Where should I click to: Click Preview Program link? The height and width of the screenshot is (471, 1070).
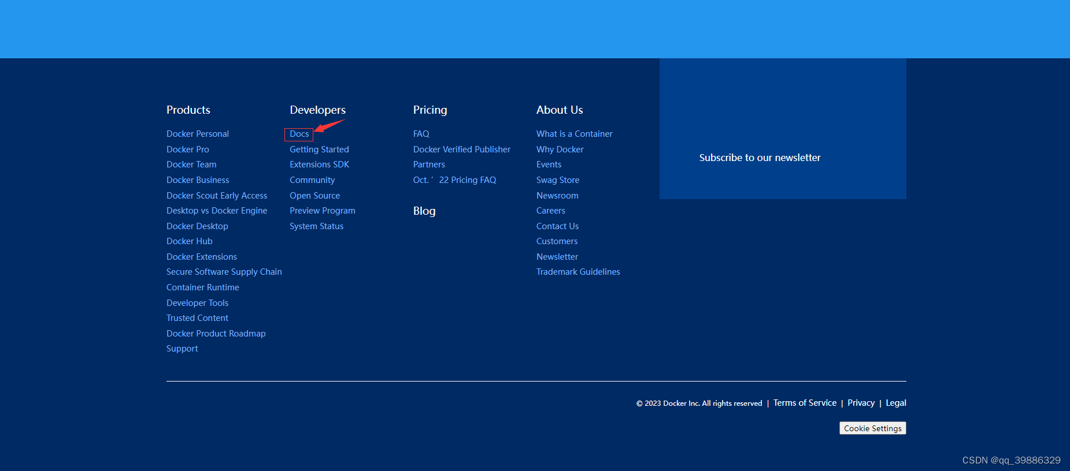[x=323, y=211]
